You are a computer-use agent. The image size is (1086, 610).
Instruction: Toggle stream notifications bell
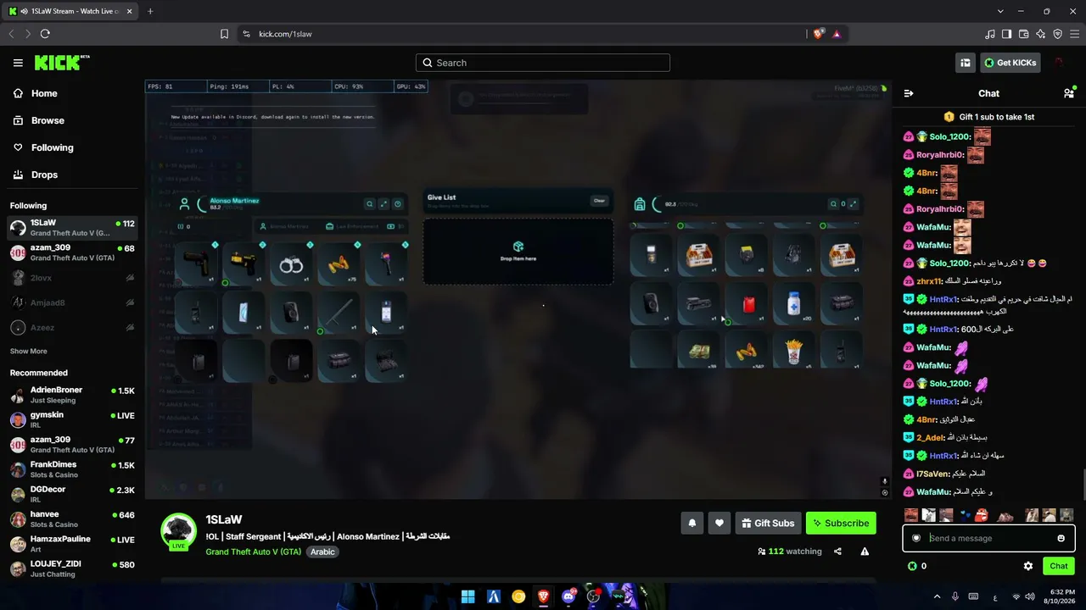point(691,524)
